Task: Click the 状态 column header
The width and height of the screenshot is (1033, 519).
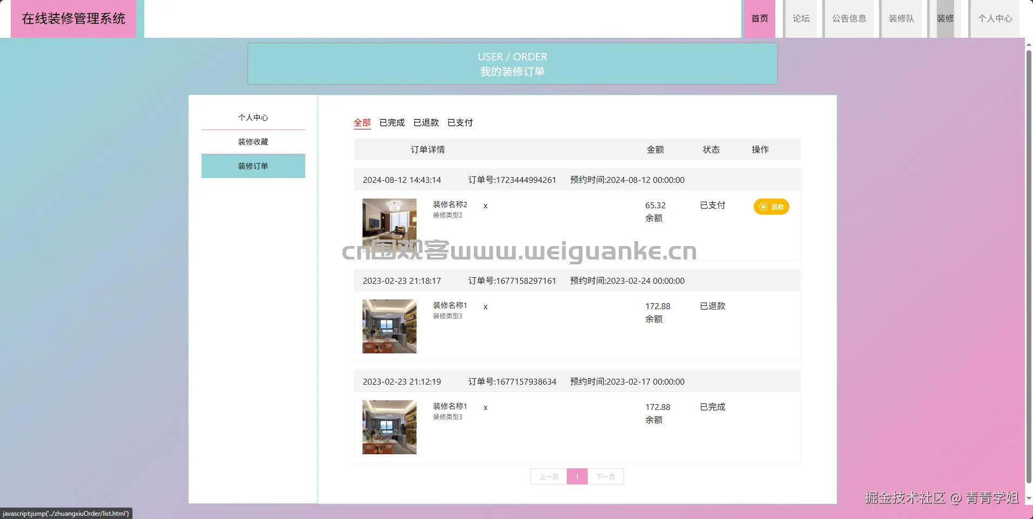Action: 711,149
